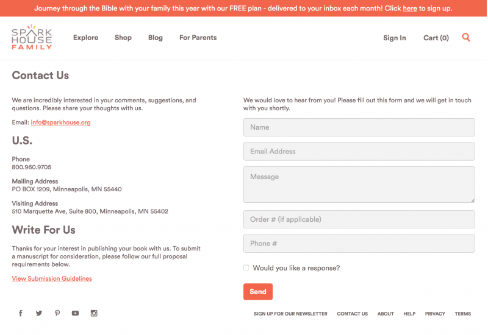Visit the Facebook page icon

coord(21,313)
